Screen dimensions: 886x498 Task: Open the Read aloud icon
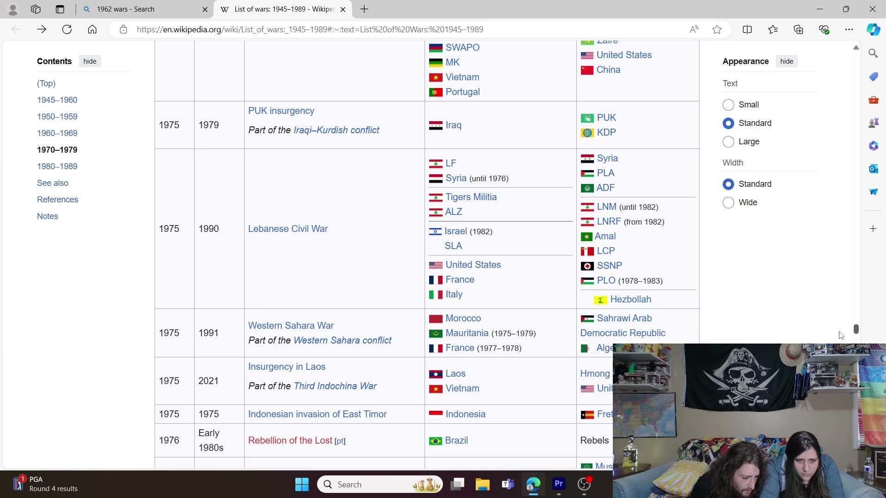694,30
